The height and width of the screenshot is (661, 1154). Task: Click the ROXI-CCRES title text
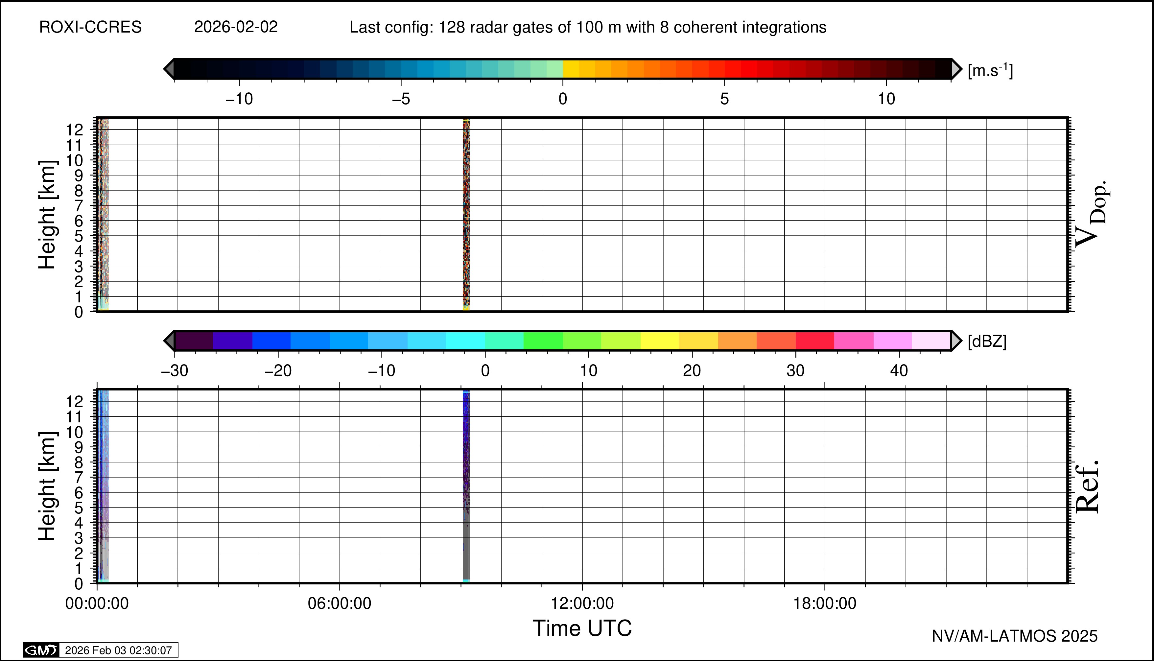(x=90, y=27)
